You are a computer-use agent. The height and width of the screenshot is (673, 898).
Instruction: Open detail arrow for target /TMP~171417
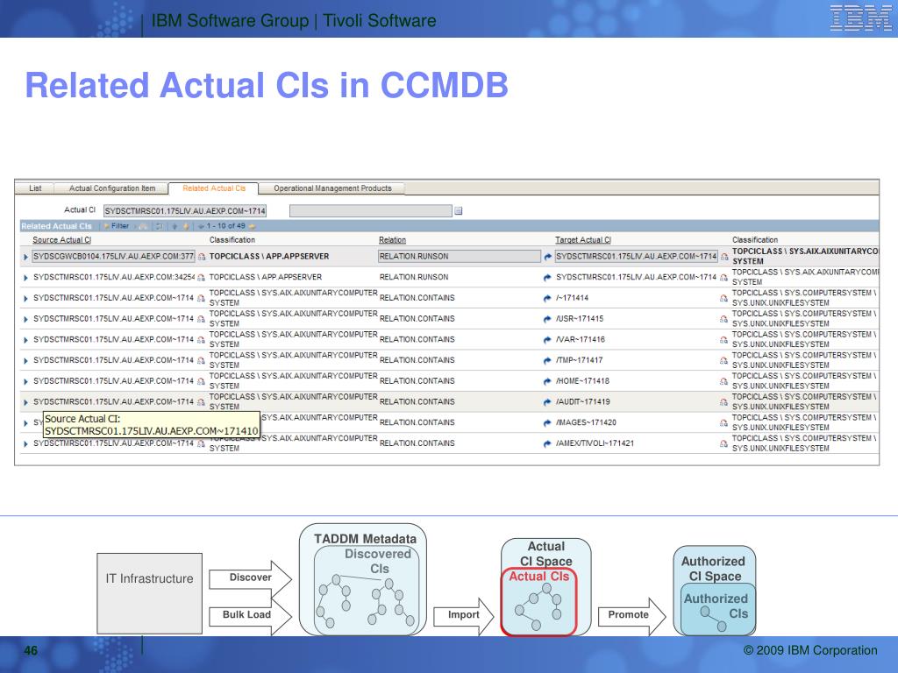547,360
